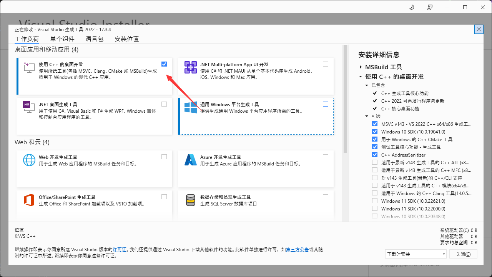Collapse the 已包含 subsection
This screenshot has width=492, height=277.
[367, 85]
